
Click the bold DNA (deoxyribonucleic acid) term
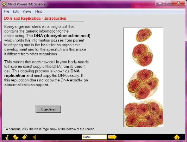62,36
